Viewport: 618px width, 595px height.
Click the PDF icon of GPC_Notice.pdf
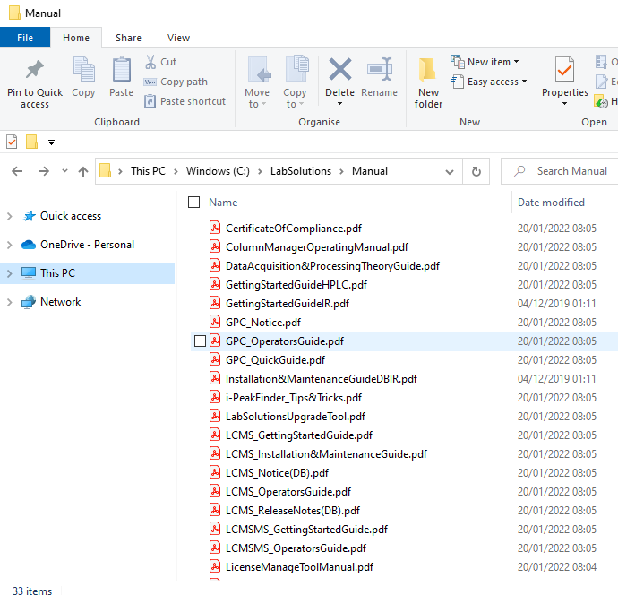pos(215,322)
